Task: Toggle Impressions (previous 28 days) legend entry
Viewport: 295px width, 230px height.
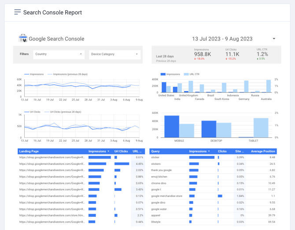Action: point(68,74)
